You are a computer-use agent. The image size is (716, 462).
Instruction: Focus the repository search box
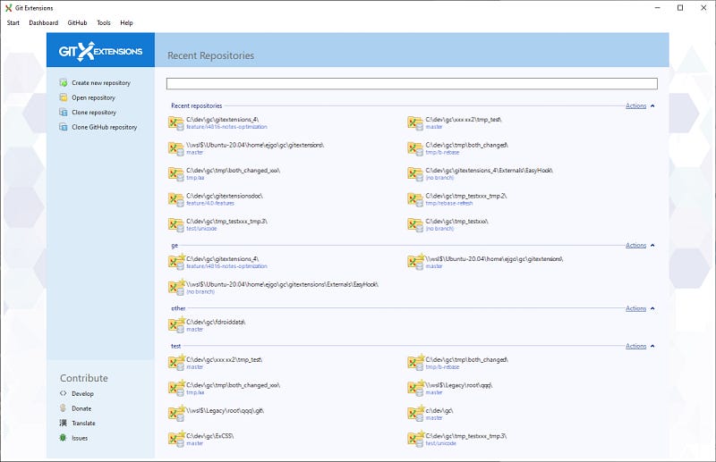[412, 83]
